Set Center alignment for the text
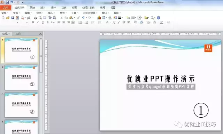223x134 pixels. pos(64,22)
